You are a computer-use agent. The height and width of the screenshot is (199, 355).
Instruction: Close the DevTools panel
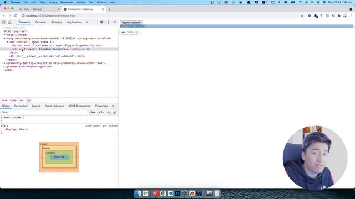(115, 22)
